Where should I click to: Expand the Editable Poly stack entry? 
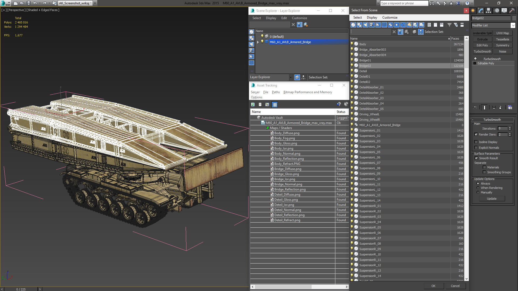[x=475, y=63]
